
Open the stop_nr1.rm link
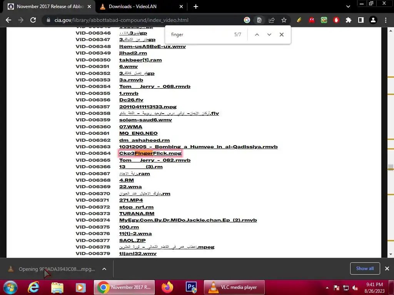(x=136, y=207)
